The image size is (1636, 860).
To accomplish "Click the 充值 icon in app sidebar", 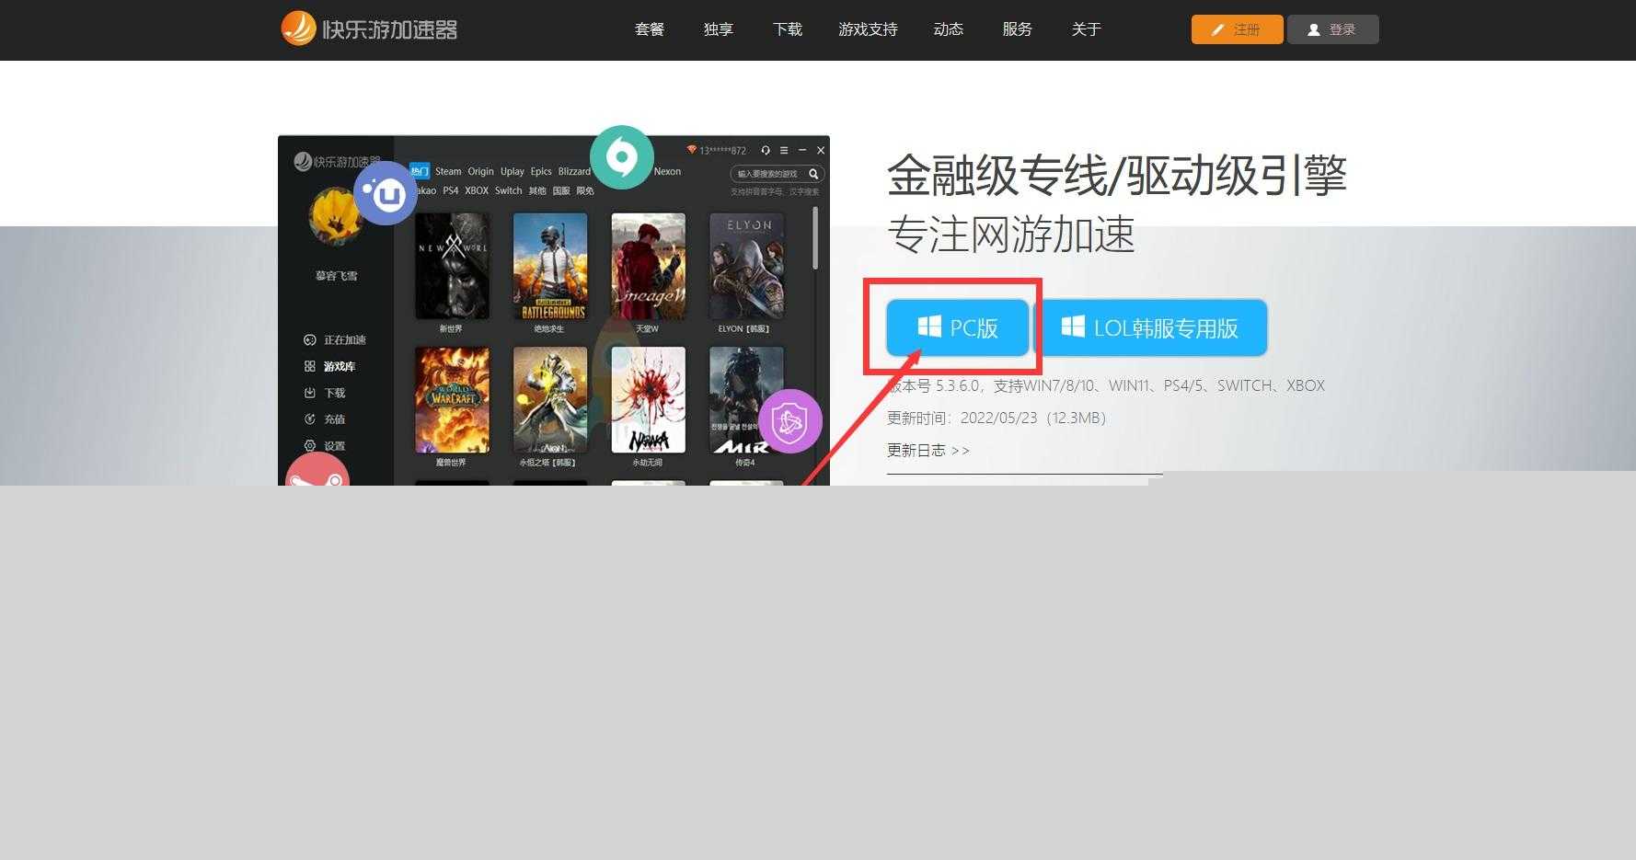I will pyautogui.click(x=310, y=419).
